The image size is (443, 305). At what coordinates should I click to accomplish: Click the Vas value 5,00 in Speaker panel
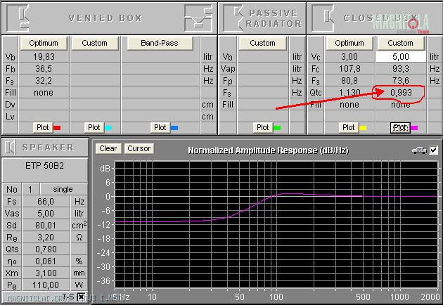point(46,214)
